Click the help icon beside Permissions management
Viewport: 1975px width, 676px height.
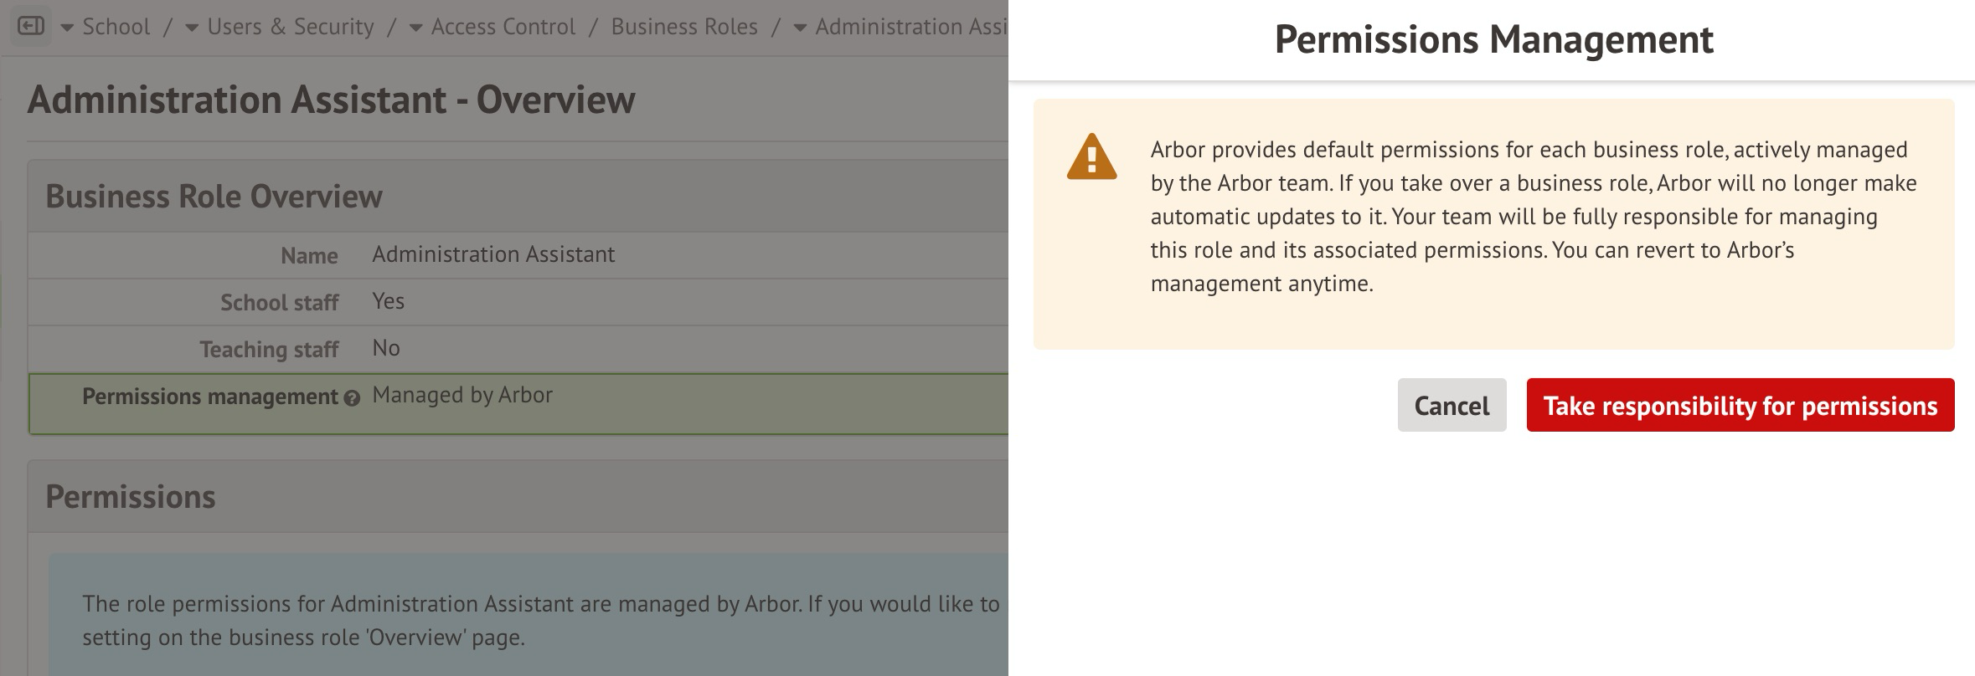coord(352,398)
